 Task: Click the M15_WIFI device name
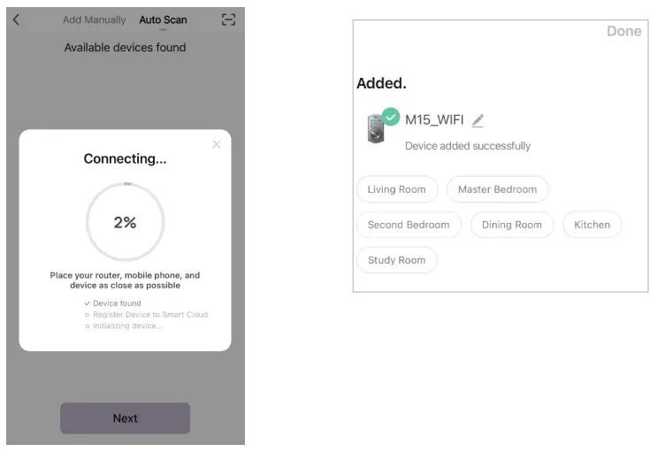pos(434,120)
